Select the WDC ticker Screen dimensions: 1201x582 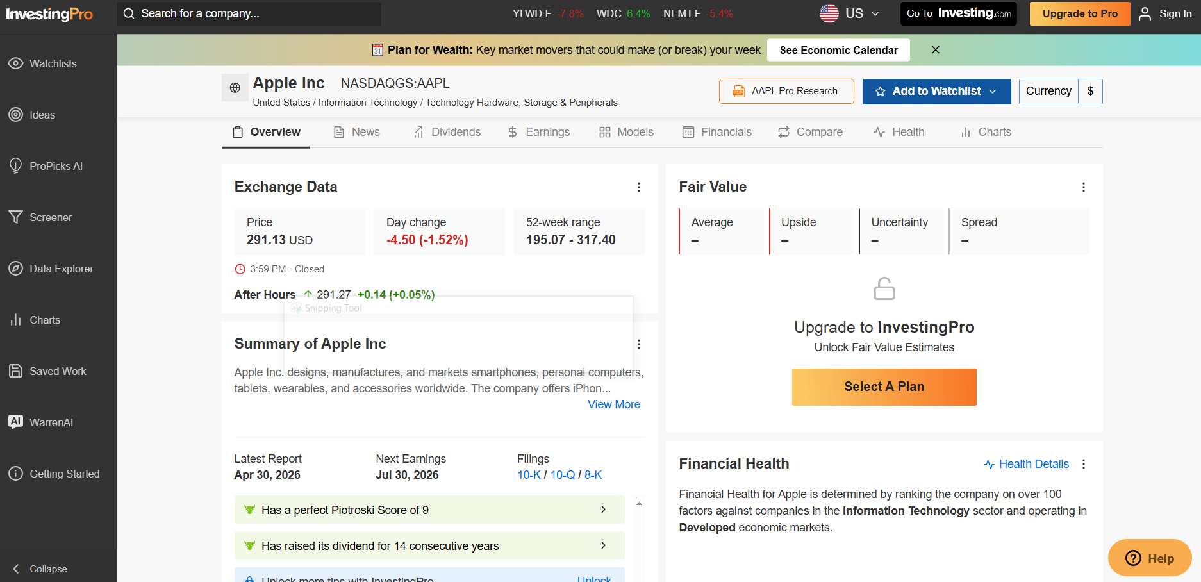(623, 13)
